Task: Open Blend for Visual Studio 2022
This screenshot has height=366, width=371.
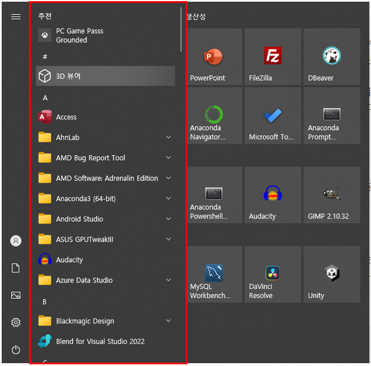Action: (x=106, y=341)
